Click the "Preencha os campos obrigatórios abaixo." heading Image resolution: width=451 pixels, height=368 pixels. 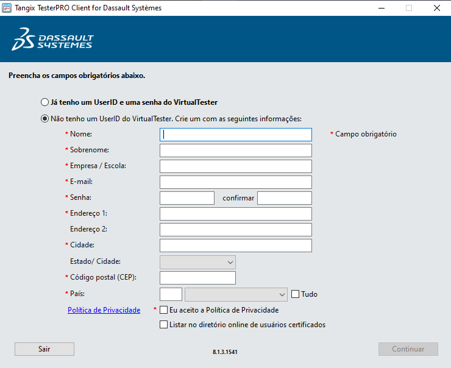coord(77,76)
